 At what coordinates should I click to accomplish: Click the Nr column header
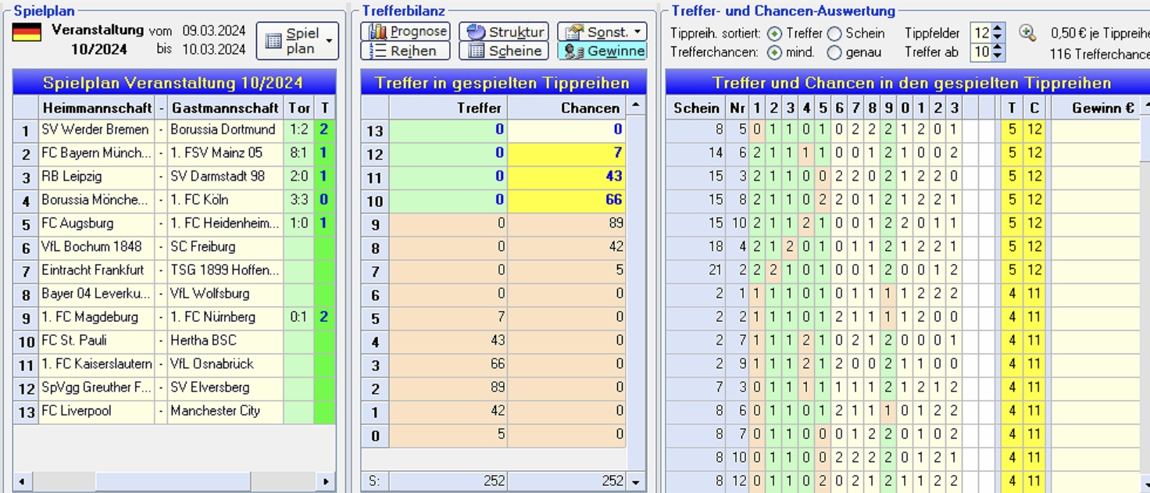737,108
